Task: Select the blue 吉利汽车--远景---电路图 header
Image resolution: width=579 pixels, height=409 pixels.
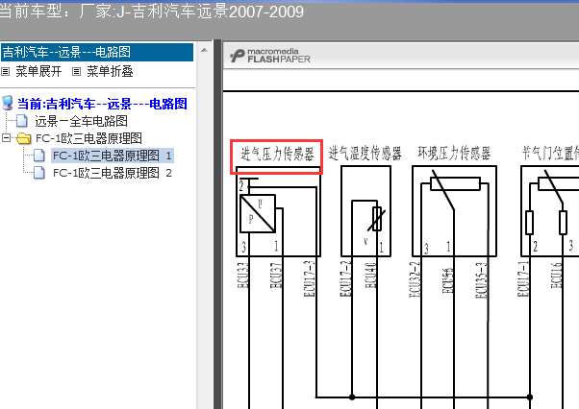Action: [97, 52]
